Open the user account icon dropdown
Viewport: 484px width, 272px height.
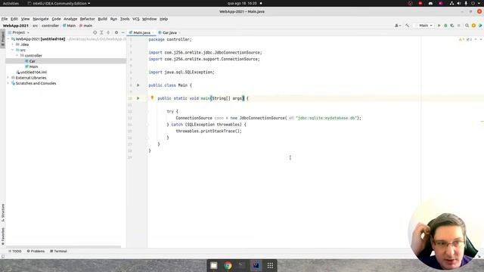398,26
